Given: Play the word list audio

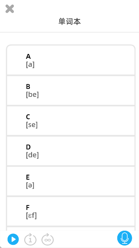Looking at the screenshot, I should (x=13, y=239).
